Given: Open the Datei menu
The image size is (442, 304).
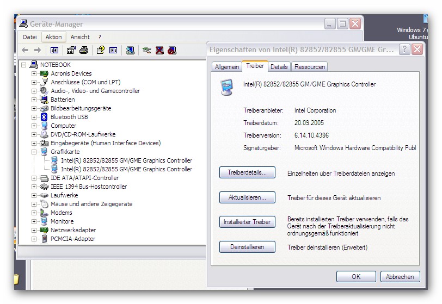Looking at the screenshot, I should point(30,37).
